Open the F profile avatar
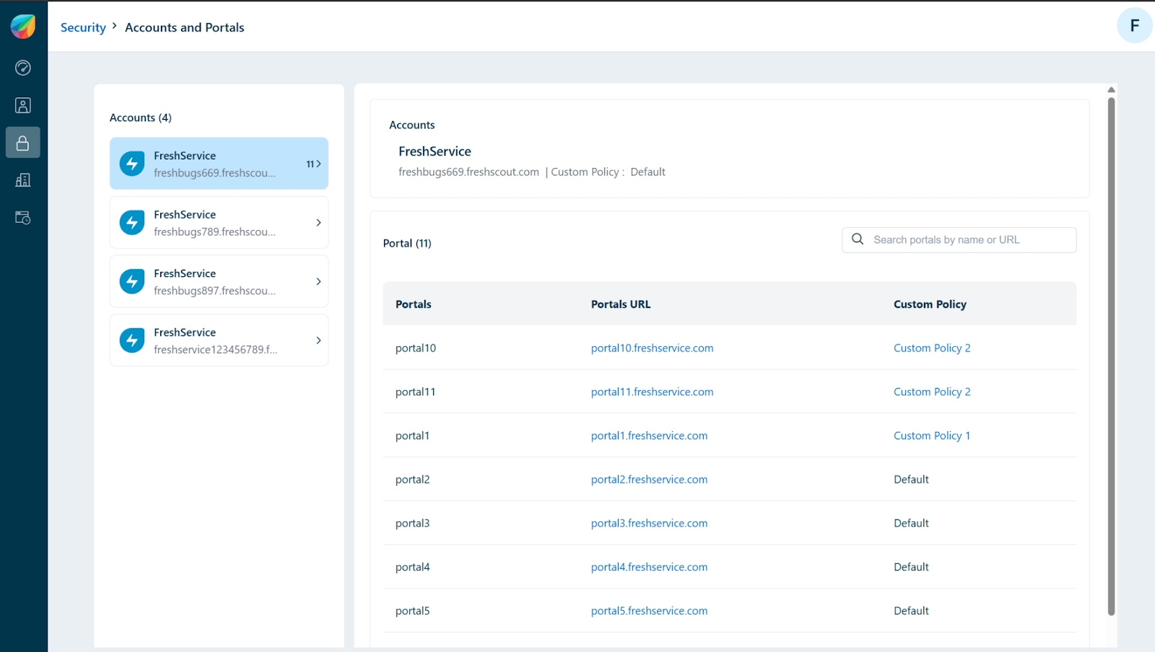The width and height of the screenshot is (1155, 652). 1134,26
